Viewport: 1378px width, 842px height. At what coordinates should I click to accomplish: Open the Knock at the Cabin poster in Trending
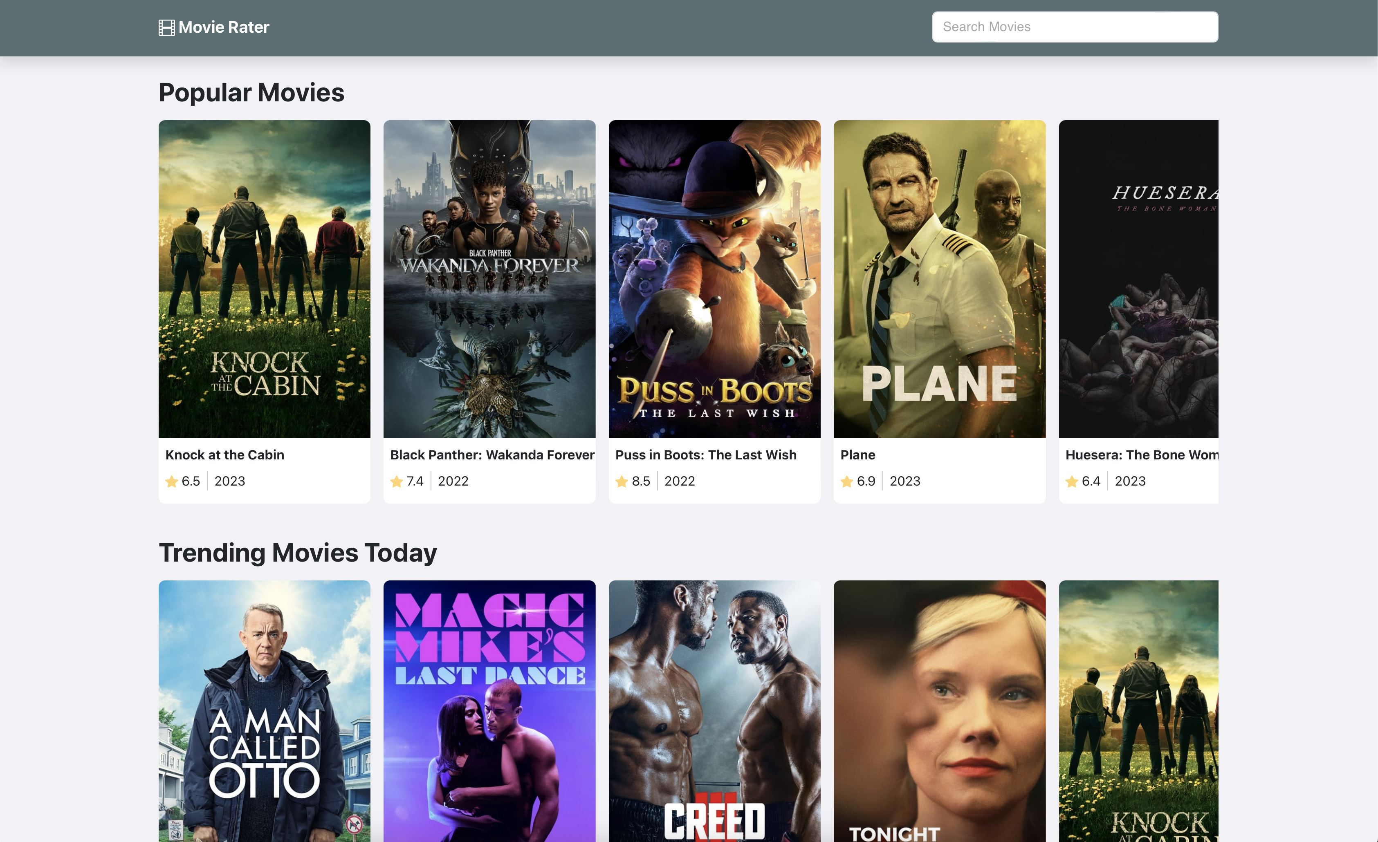tap(1139, 711)
